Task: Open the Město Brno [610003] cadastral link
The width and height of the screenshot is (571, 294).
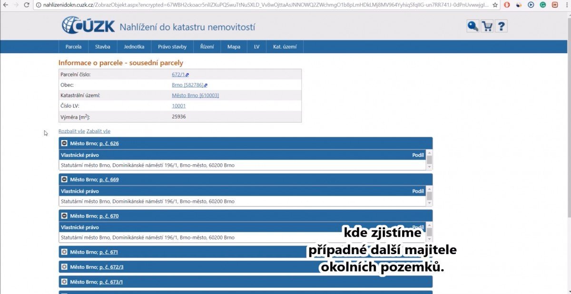Action: point(195,95)
